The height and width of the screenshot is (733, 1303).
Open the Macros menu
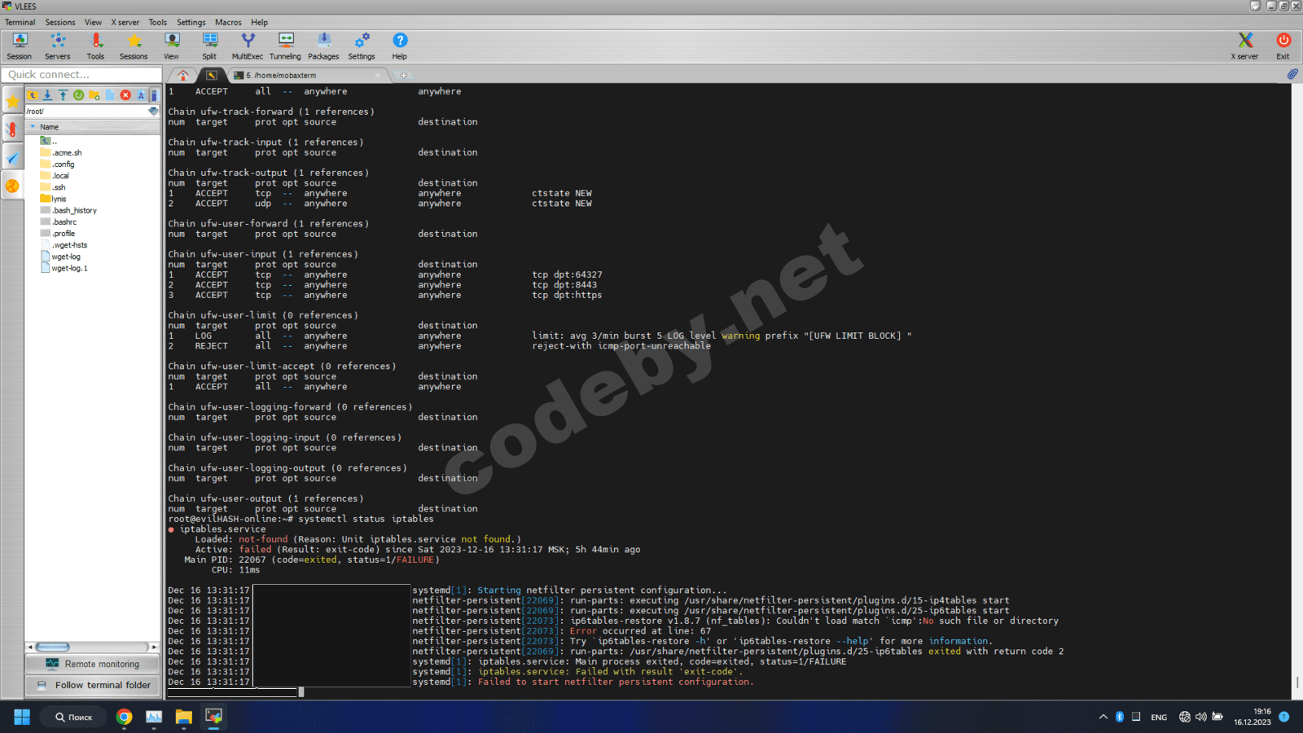pyautogui.click(x=228, y=22)
